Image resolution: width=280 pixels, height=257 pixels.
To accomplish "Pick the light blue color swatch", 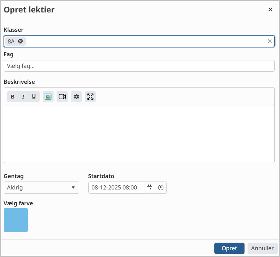I will pyautogui.click(x=16, y=220).
